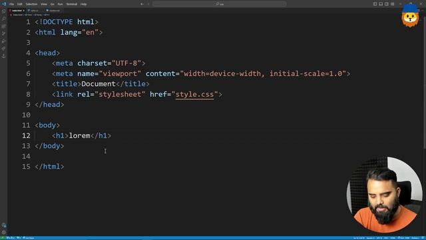Switch to the first HTML editor tab
The width and height of the screenshot is (426, 240).
pyautogui.click(x=16, y=11)
